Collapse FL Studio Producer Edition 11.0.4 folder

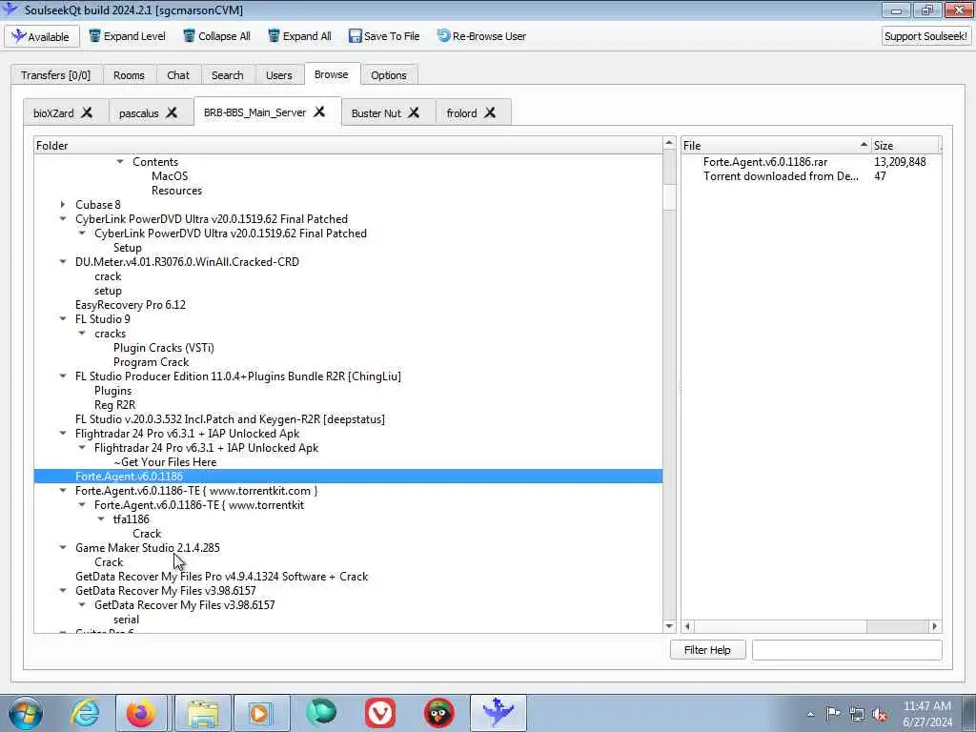coord(62,376)
